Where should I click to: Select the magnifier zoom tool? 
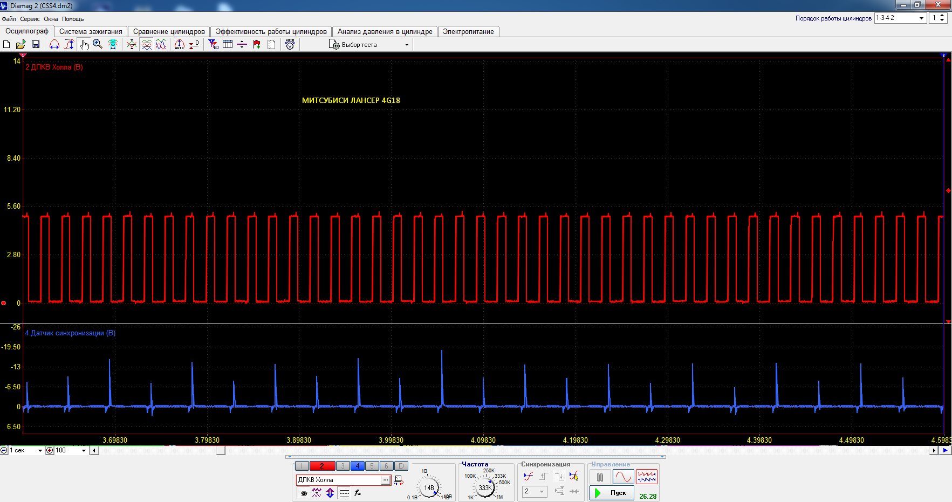click(x=98, y=45)
